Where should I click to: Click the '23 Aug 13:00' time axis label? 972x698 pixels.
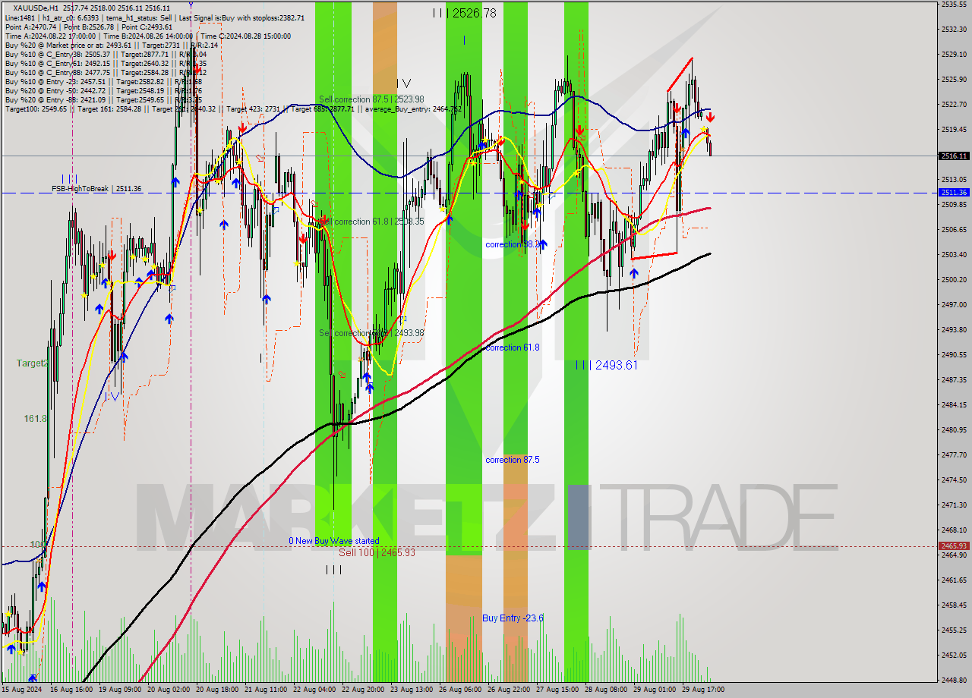tap(412, 690)
